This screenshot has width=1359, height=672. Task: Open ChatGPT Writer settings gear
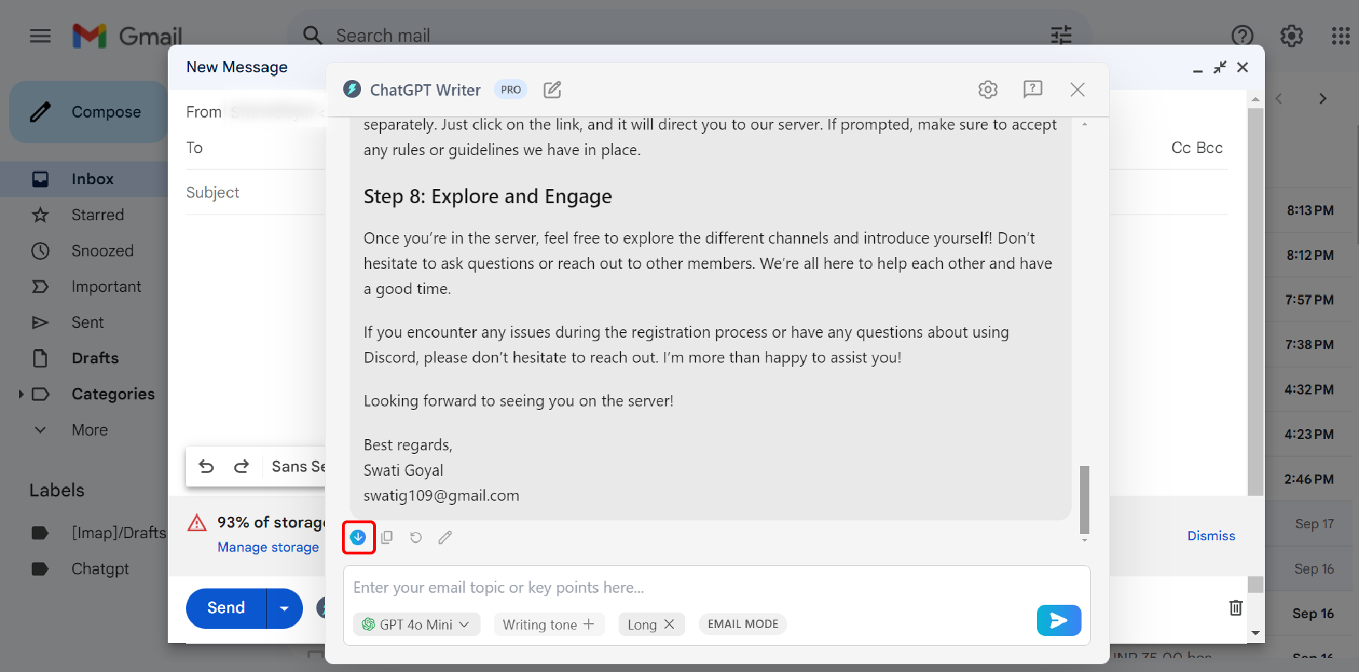tap(988, 89)
